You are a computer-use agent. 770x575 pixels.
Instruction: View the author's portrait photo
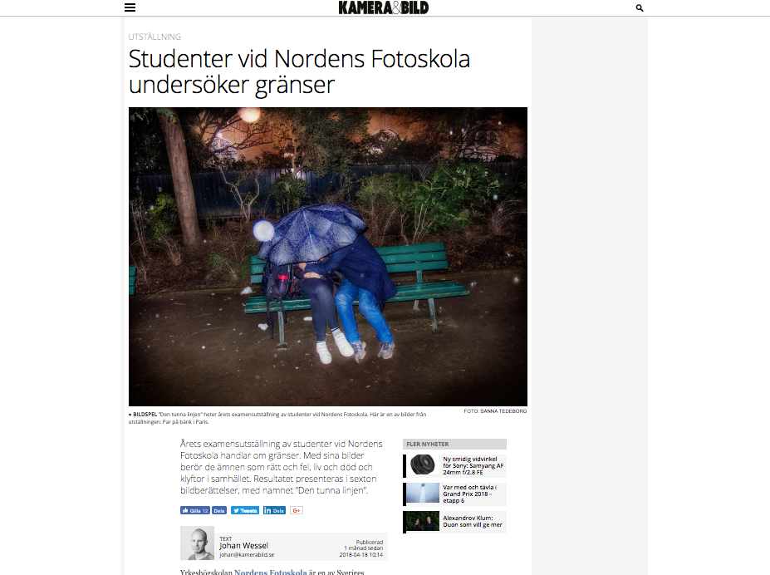click(x=198, y=543)
